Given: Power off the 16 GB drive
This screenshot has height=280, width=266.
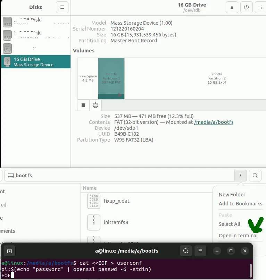Looking at the screenshot, I should (x=246, y=7).
